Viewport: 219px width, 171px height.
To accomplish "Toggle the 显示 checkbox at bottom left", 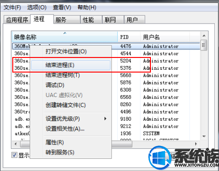I will pos(14,155).
